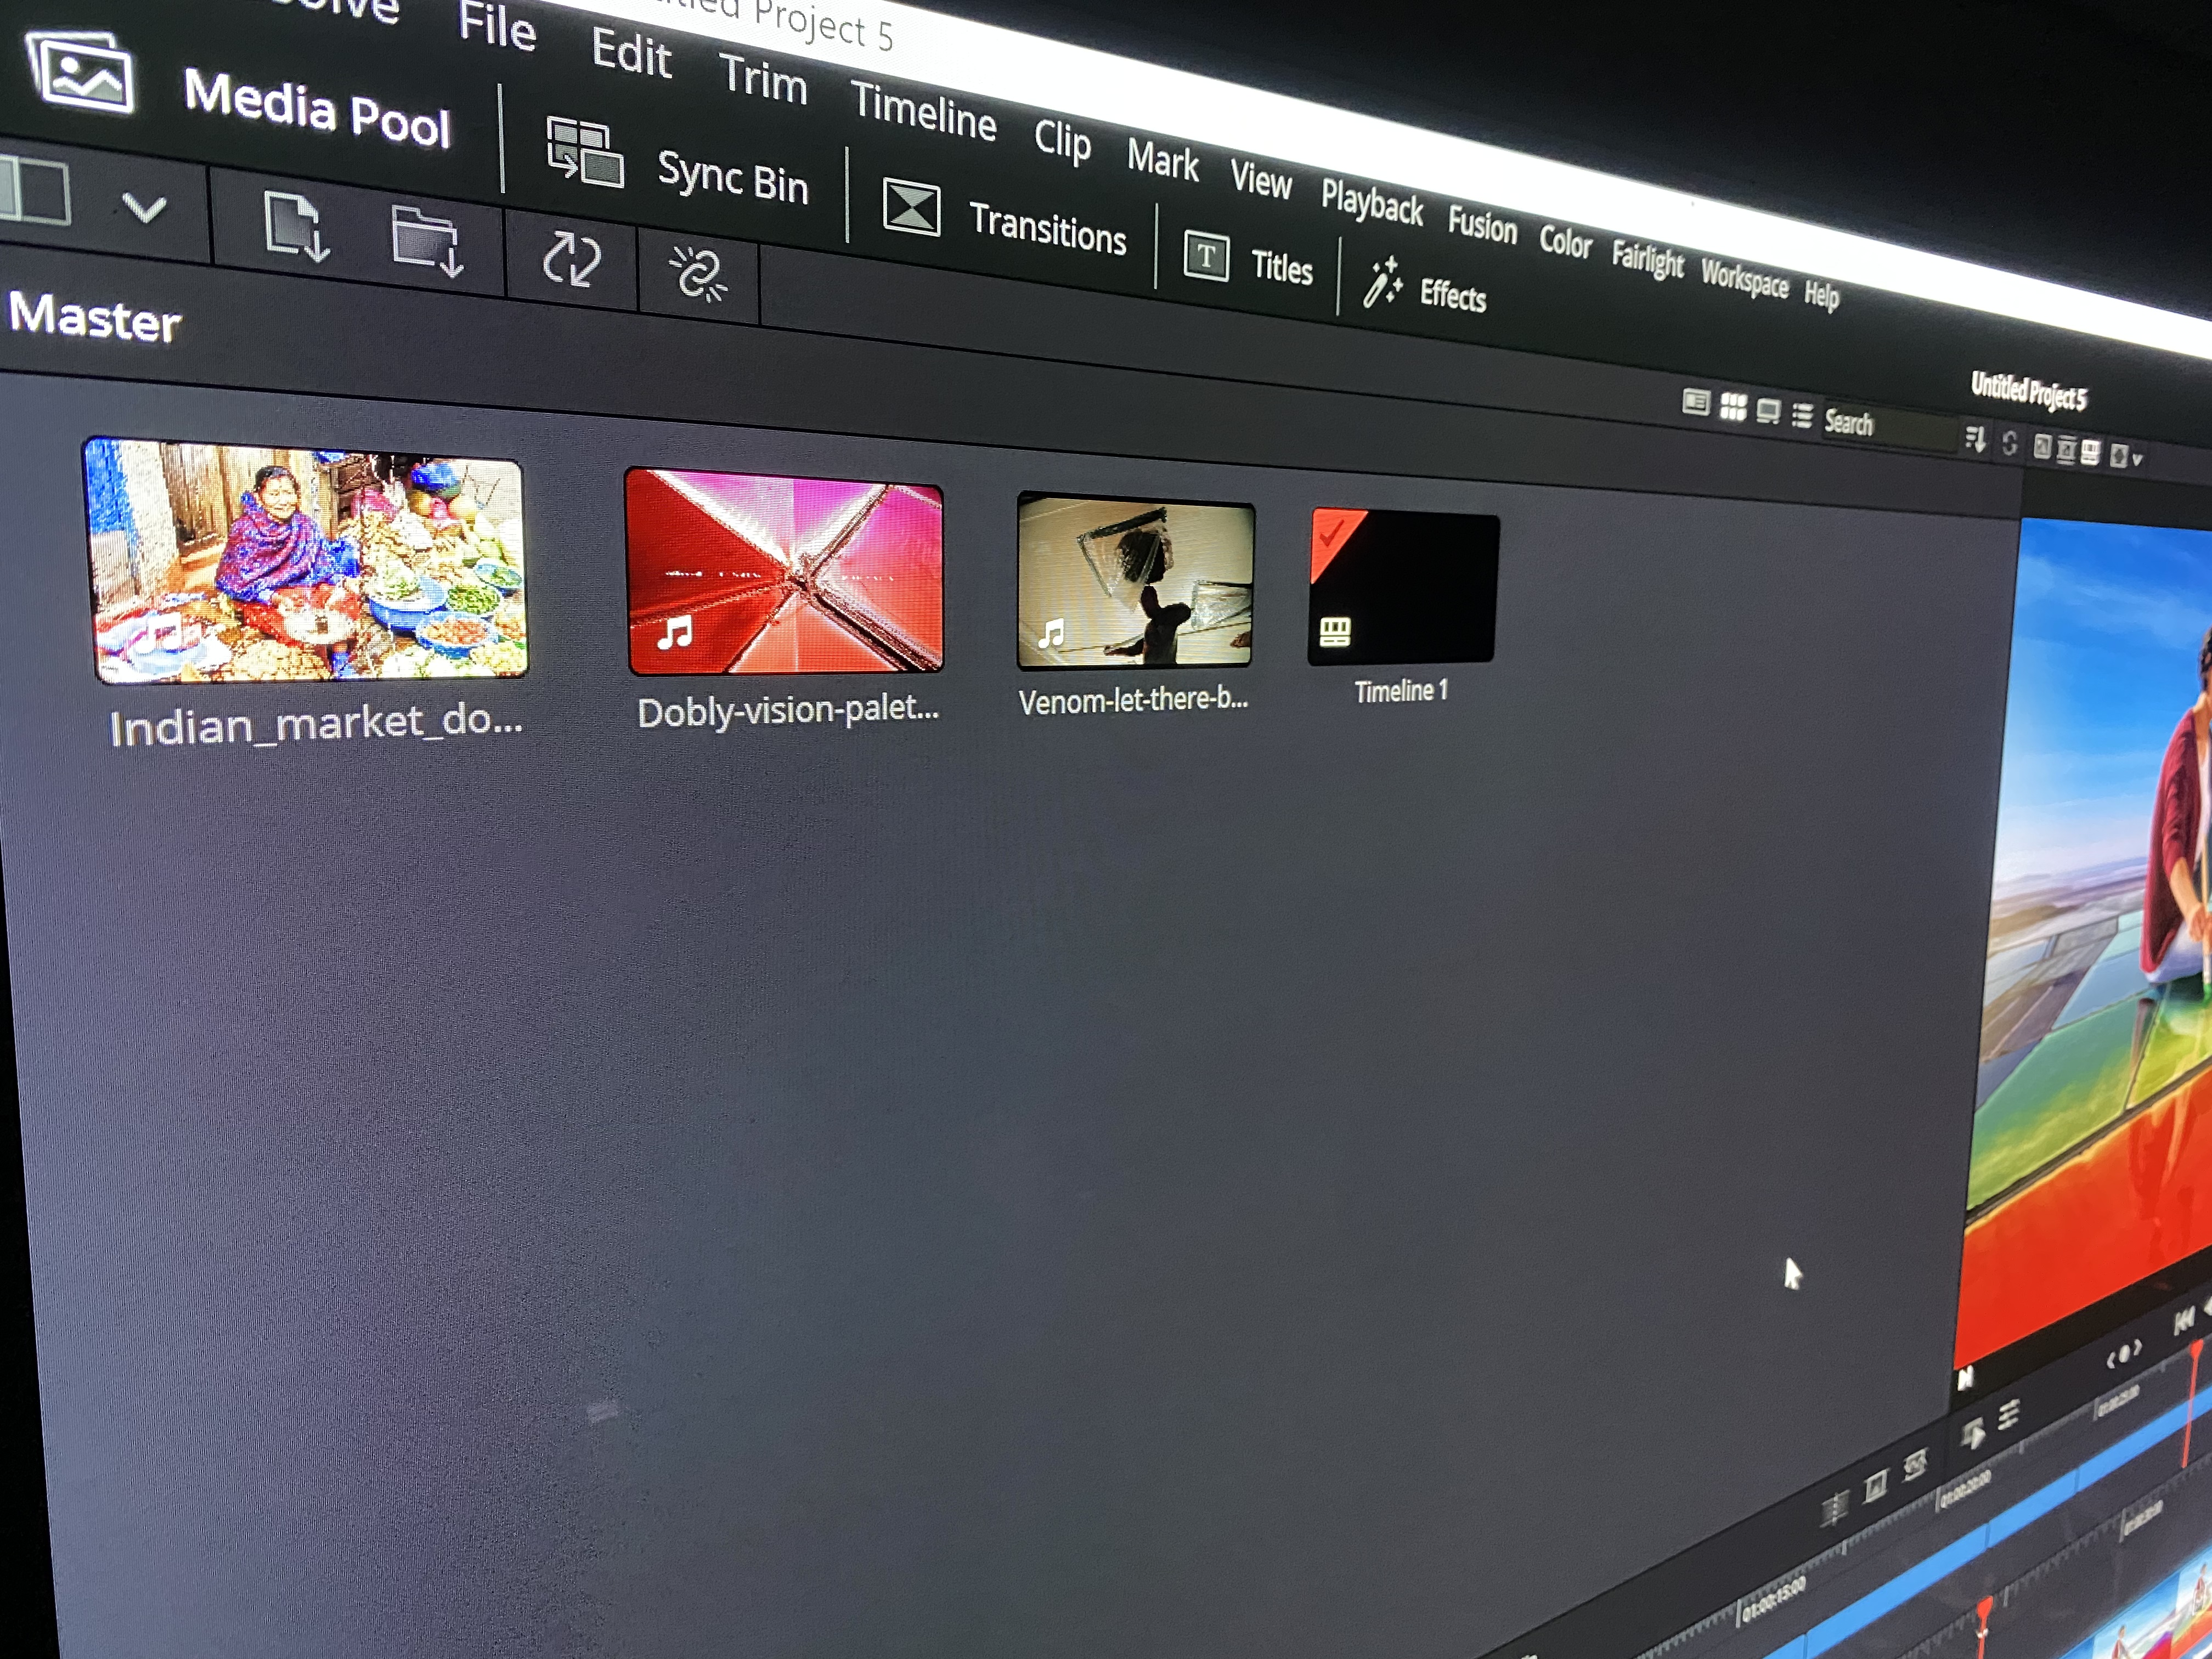Click the 01:00:15:00 timecode on ruler
The height and width of the screenshot is (1659, 2212).
pyautogui.click(x=1775, y=1598)
